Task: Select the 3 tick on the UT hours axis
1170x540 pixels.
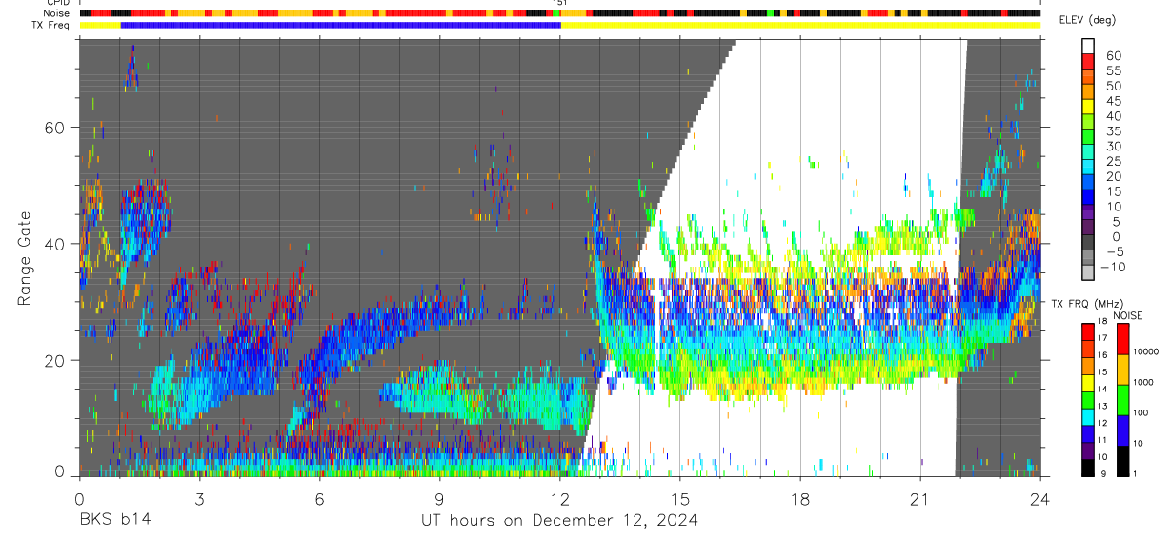Action: (199, 498)
